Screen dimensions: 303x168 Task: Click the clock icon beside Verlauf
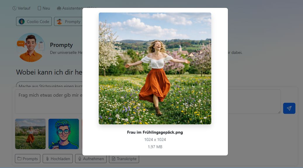point(15,8)
